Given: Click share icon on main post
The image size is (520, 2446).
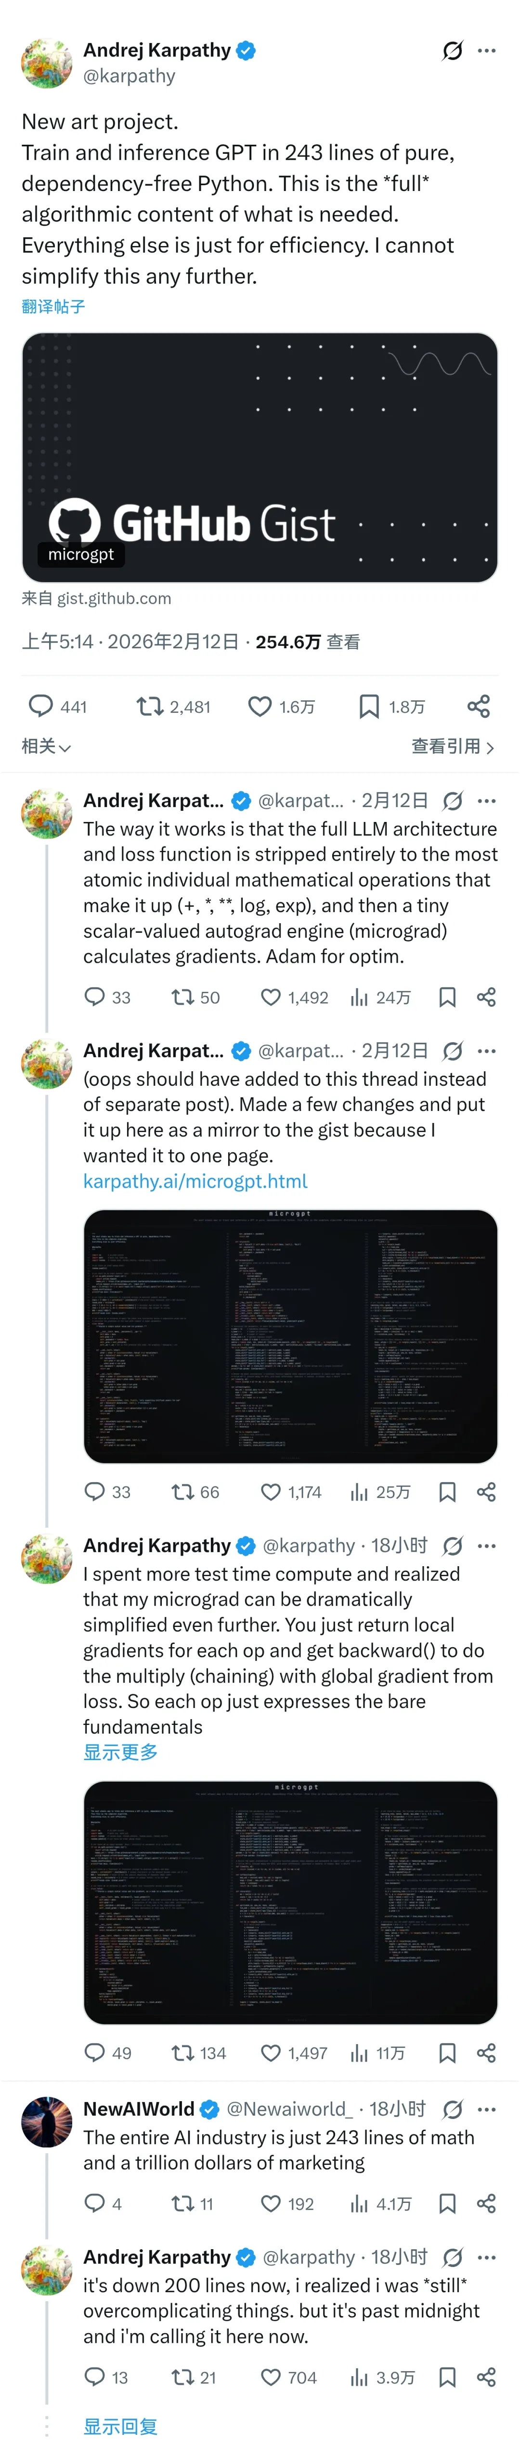Looking at the screenshot, I should click(478, 706).
